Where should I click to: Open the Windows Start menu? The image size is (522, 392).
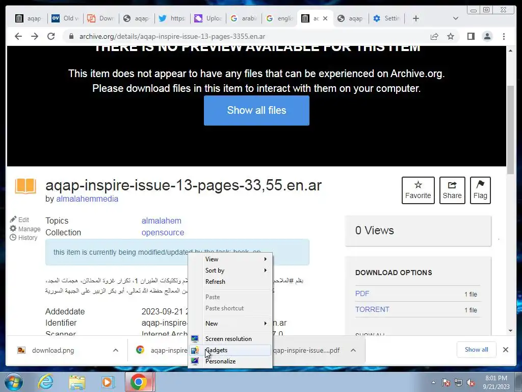coord(13,382)
